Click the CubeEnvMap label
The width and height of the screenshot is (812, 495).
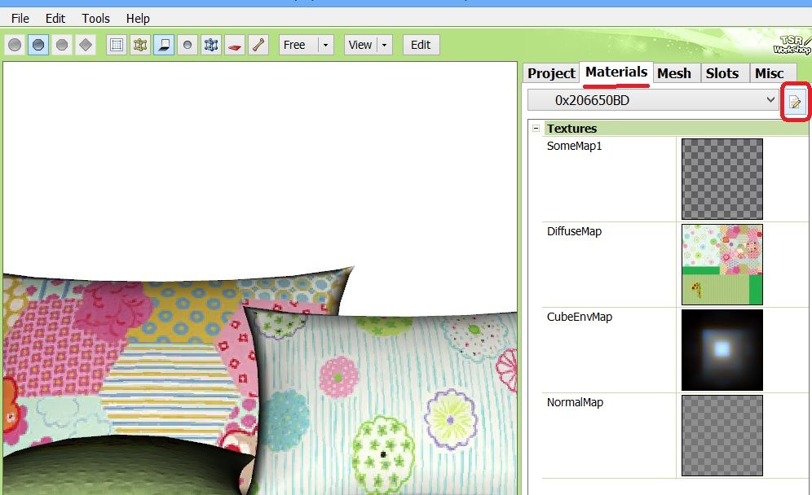pyautogui.click(x=580, y=317)
